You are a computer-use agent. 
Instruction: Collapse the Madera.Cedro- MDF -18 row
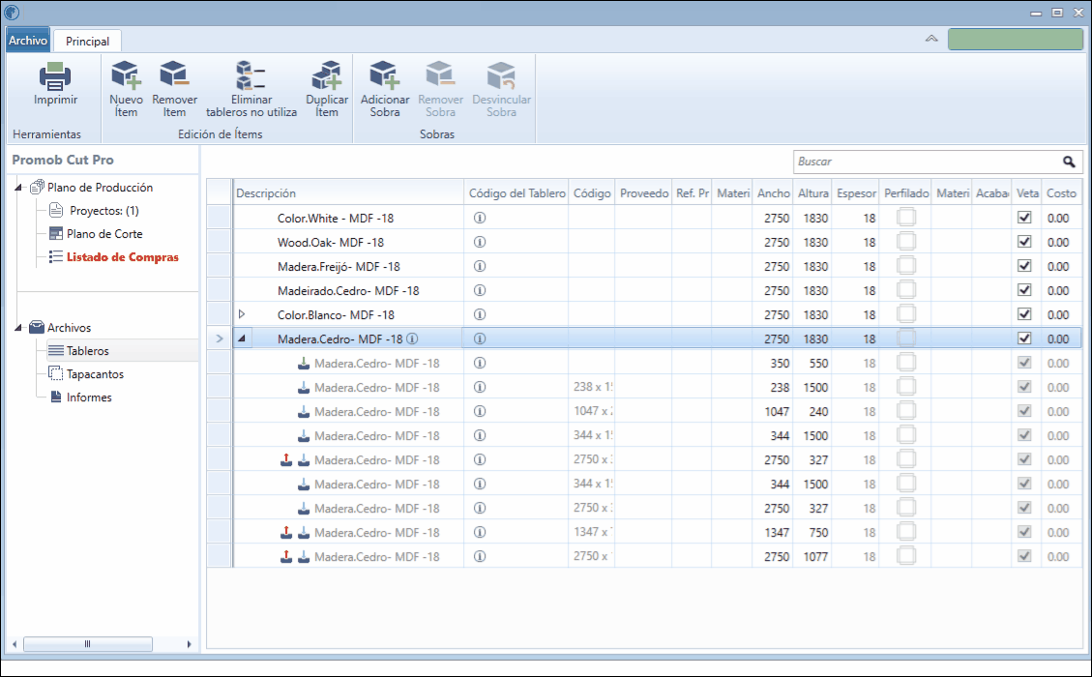tap(242, 338)
